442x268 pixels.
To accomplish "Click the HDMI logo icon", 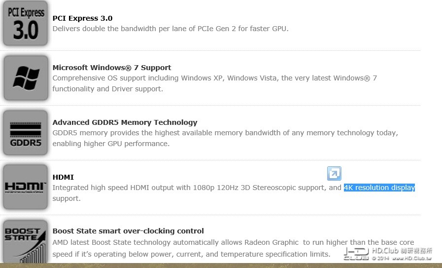I will click(x=25, y=187).
